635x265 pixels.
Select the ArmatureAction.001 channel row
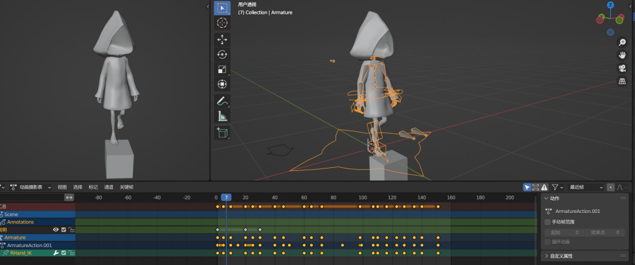click(x=38, y=245)
